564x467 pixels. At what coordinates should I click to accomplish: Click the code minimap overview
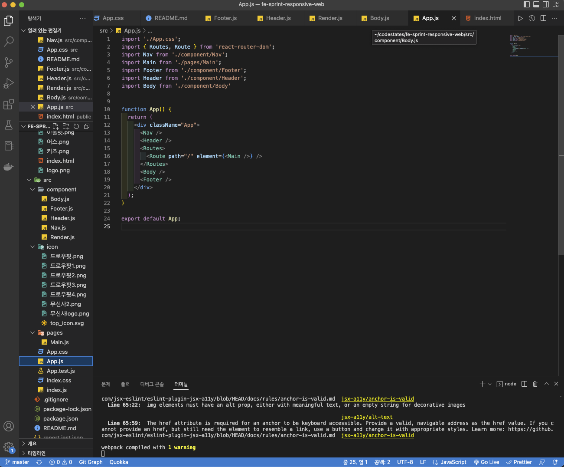tap(533, 46)
